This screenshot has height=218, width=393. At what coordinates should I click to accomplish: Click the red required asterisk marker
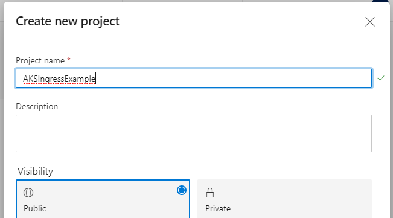[69, 60]
